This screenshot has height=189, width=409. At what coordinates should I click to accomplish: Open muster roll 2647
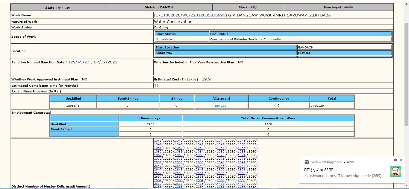pos(158,170)
